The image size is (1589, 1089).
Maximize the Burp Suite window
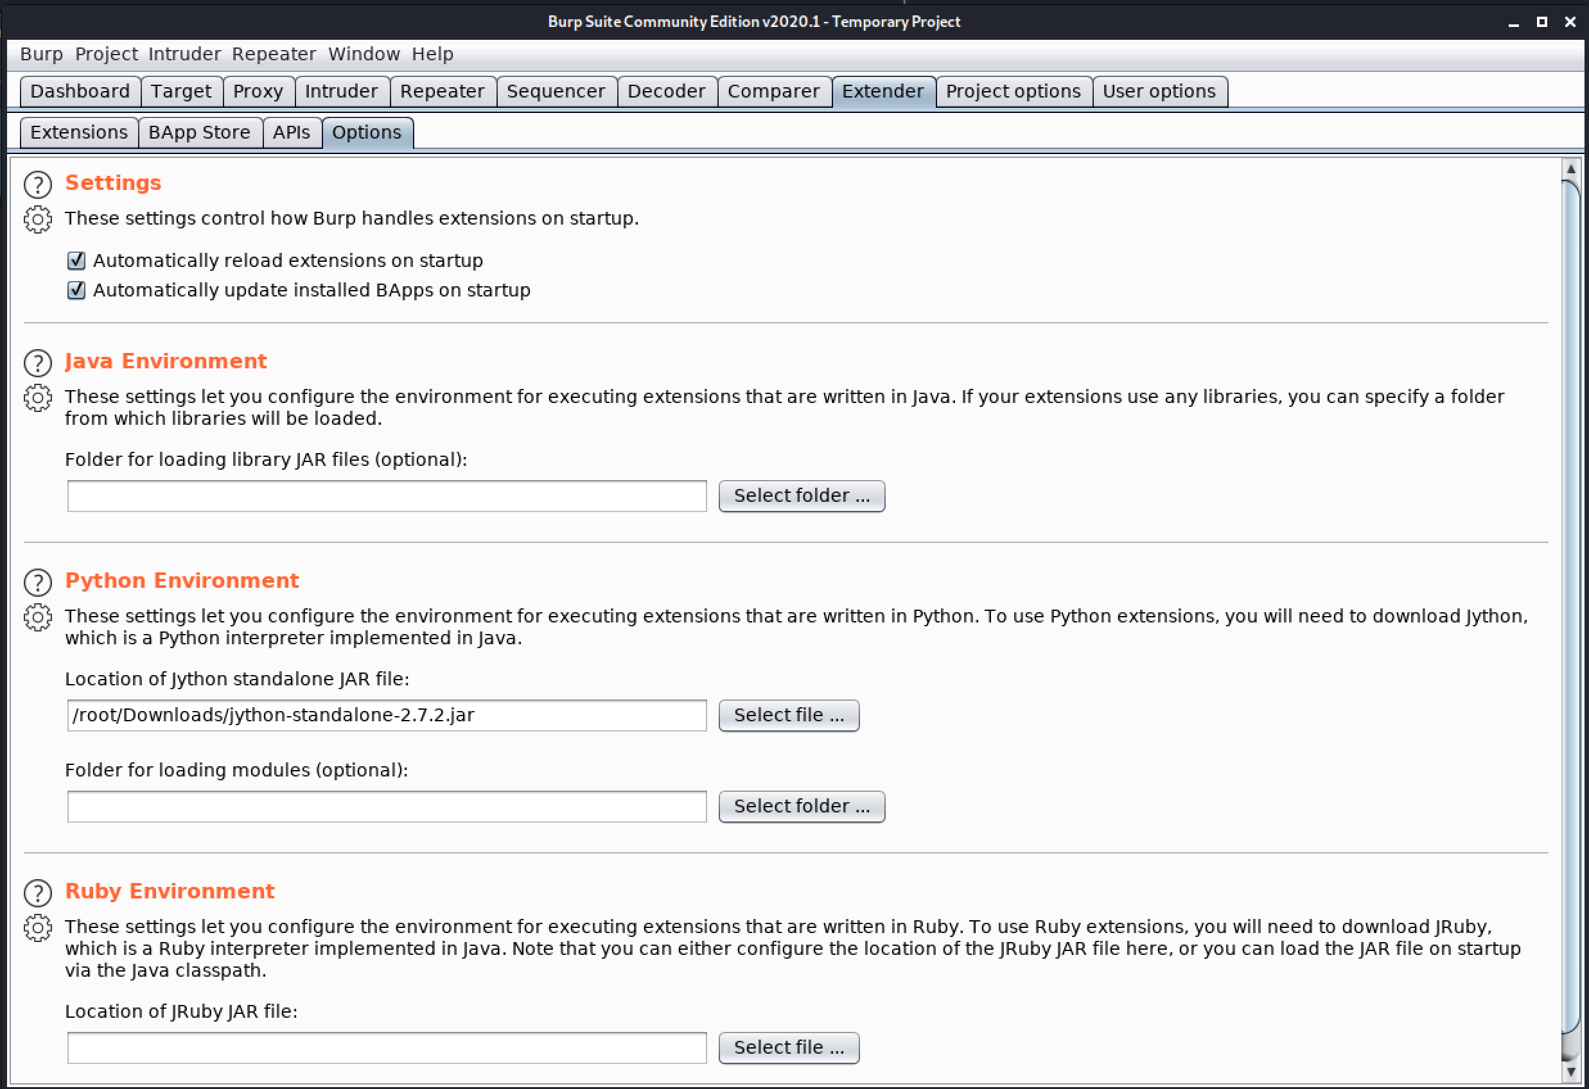[1542, 22]
